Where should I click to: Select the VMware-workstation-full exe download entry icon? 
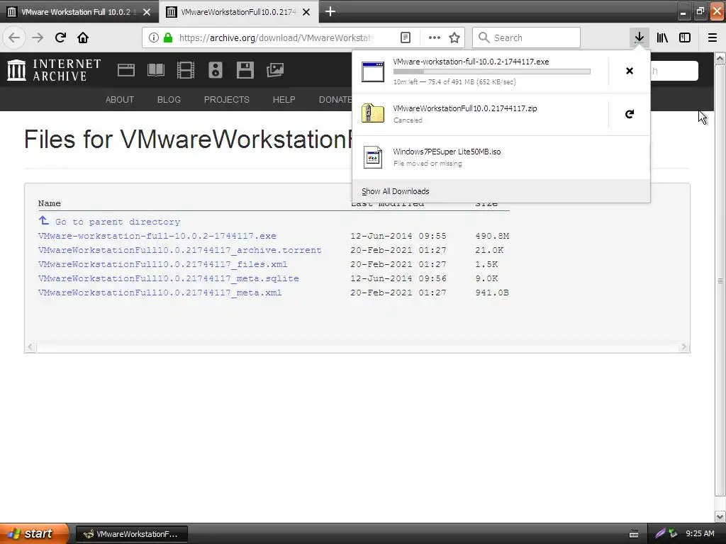[373, 72]
